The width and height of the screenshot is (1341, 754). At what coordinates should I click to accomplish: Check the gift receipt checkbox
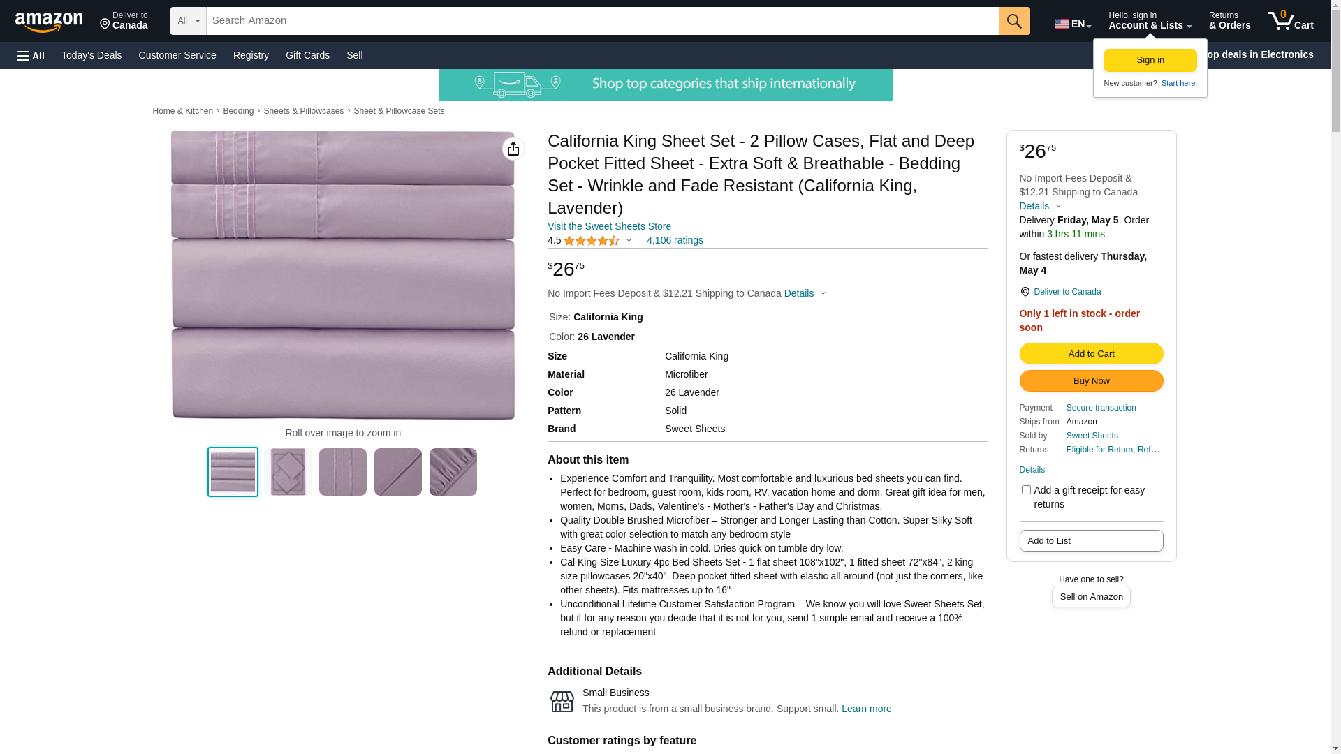click(1026, 490)
